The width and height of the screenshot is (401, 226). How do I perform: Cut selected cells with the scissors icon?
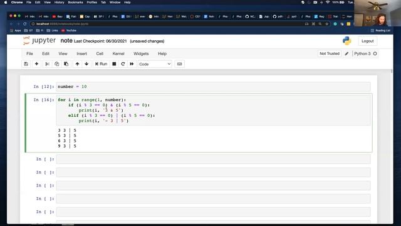click(x=48, y=64)
